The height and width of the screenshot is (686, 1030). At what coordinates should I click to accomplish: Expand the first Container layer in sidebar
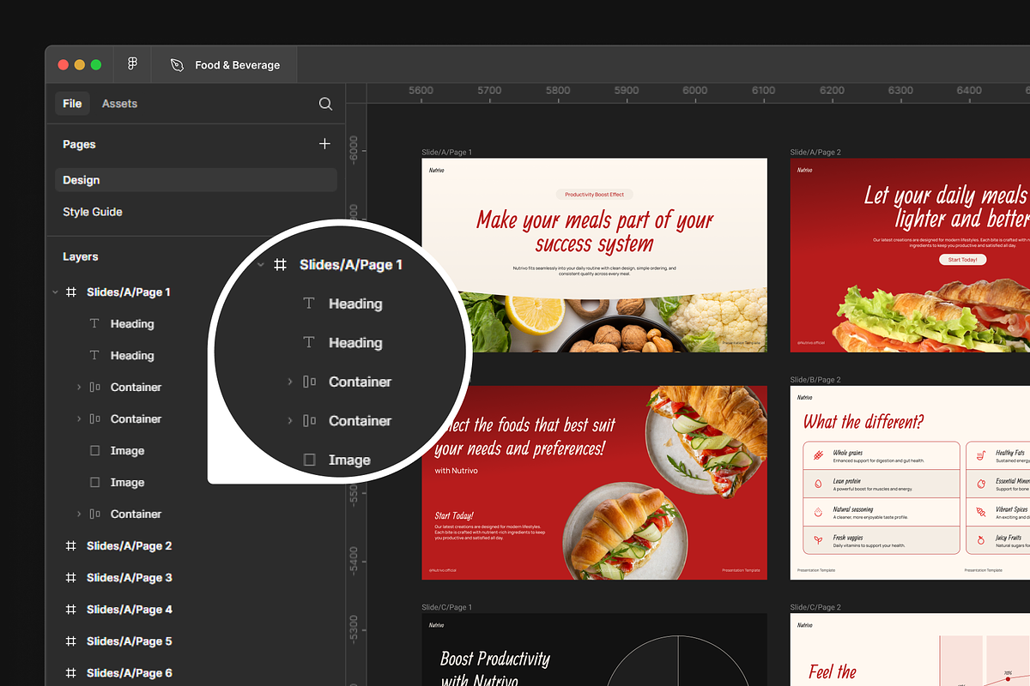click(x=80, y=388)
